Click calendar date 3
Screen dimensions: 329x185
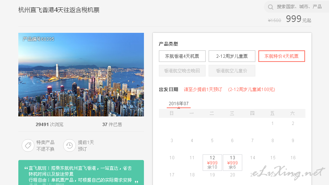point(172,141)
